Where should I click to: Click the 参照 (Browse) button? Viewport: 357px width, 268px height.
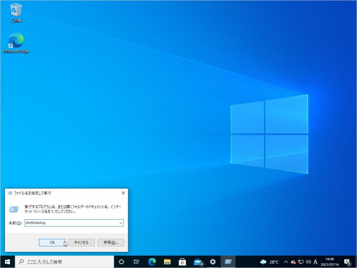click(110, 242)
